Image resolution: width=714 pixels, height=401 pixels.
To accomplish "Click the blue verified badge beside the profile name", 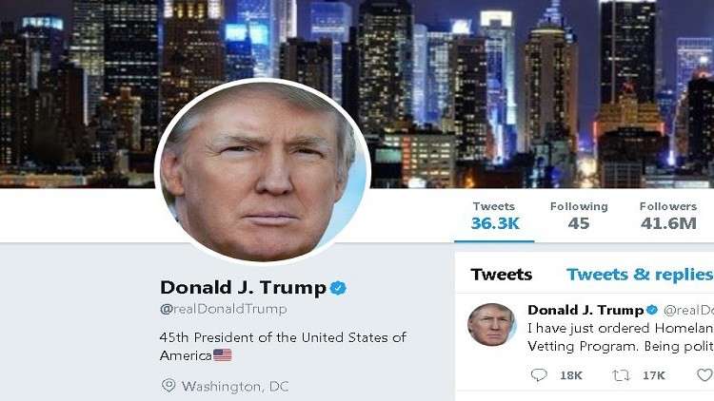I will (338, 288).
